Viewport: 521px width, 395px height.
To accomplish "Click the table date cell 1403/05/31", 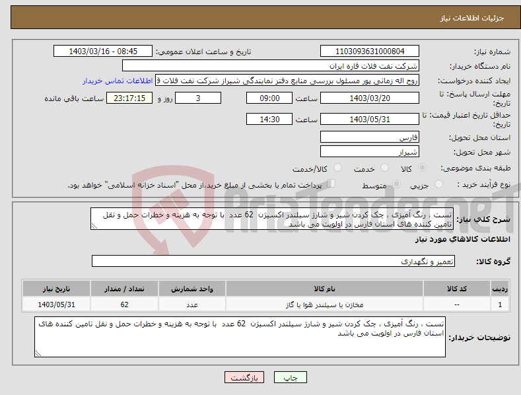I will (x=57, y=305).
